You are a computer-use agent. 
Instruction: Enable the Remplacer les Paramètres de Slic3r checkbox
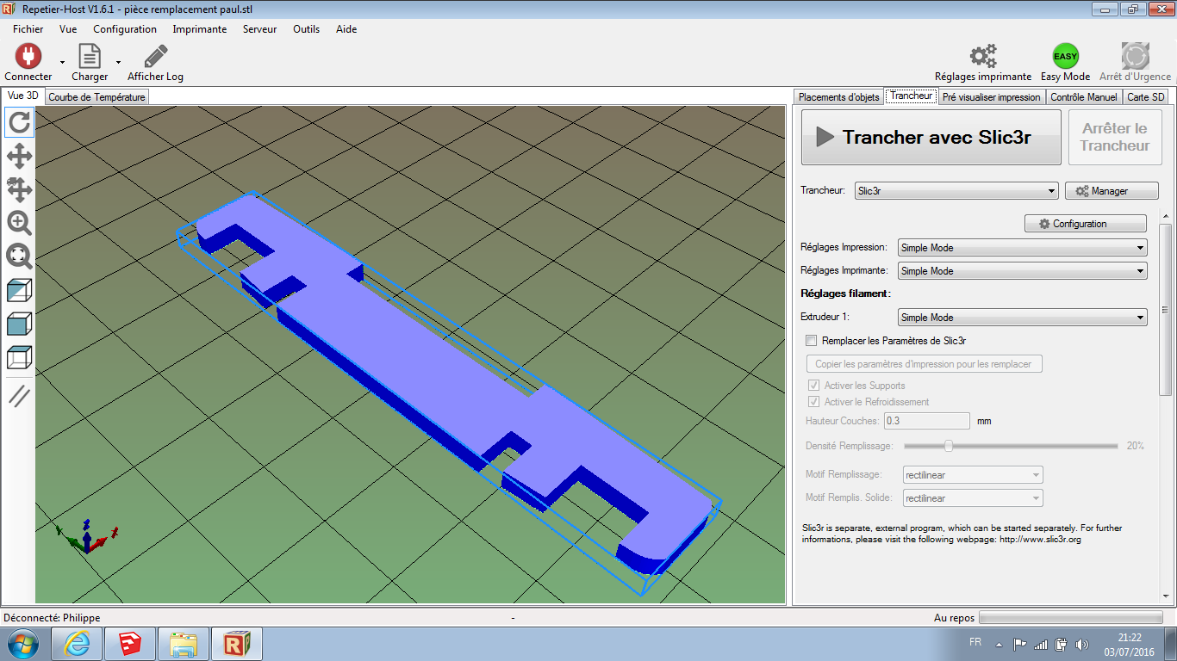pyautogui.click(x=811, y=341)
